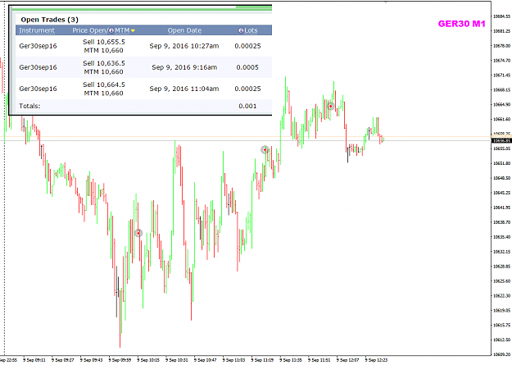Click the Sell 10,636.5 price cell
512x365 pixels.
pyautogui.click(x=104, y=63)
